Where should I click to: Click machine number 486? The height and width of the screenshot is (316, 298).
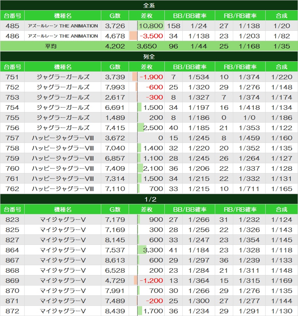coord(12,36)
